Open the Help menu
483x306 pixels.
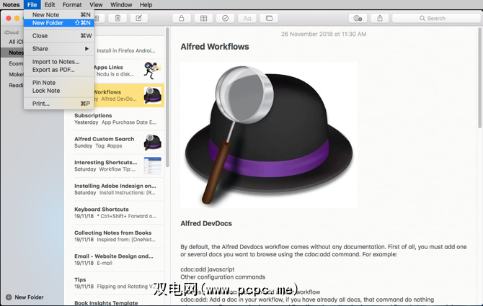point(146,4)
